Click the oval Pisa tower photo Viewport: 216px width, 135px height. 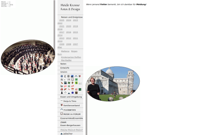(x=113, y=84)
